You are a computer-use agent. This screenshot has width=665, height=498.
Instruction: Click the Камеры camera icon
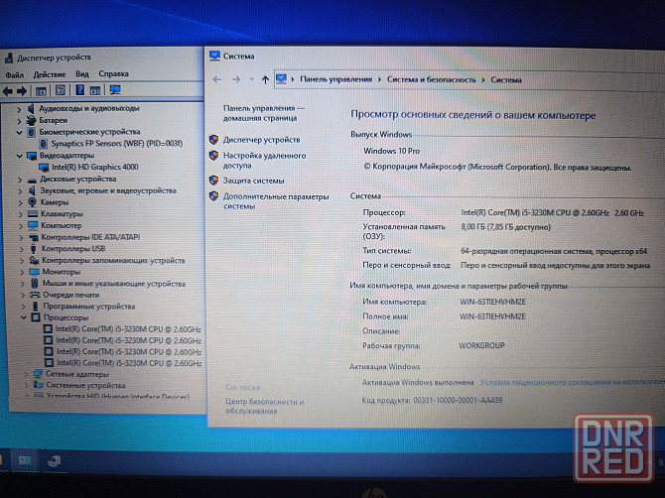[x=32, y=202]
